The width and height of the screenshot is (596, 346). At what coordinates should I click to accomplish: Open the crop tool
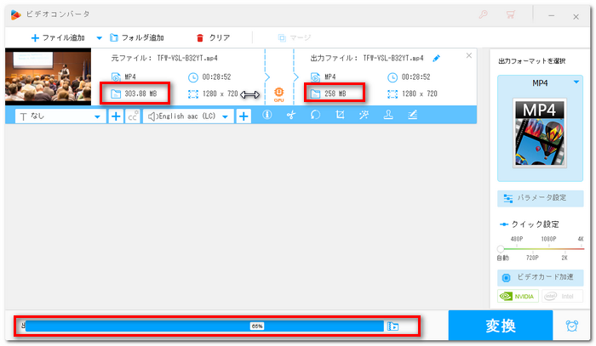coord(340,116)
